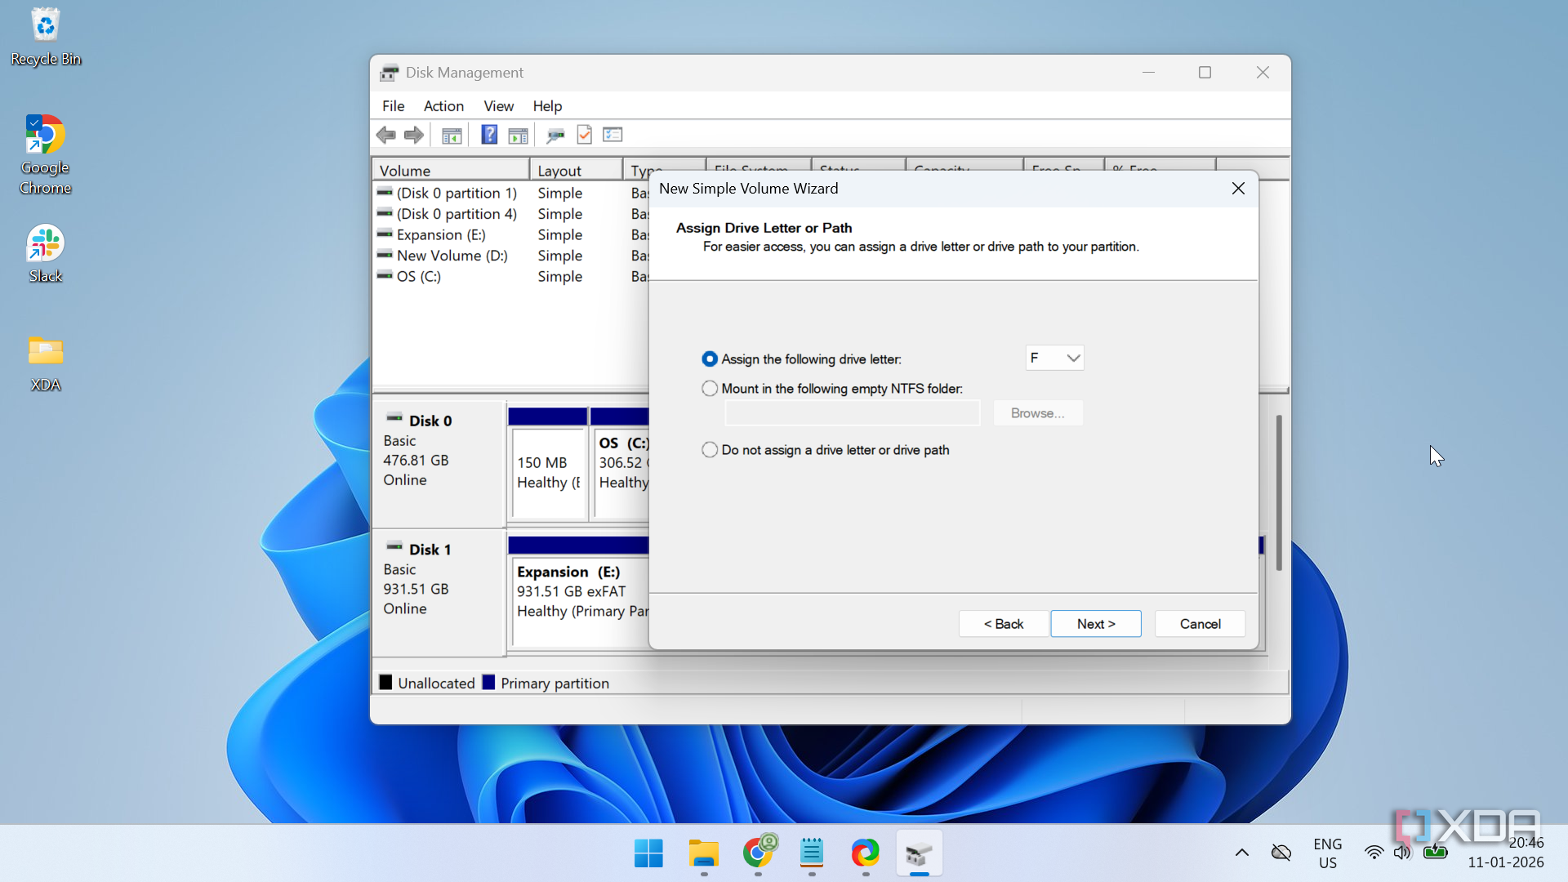The image size is (1568, 882).
Task: Click the Forward arrow toolbar icon
Action: tap(414, 135)
